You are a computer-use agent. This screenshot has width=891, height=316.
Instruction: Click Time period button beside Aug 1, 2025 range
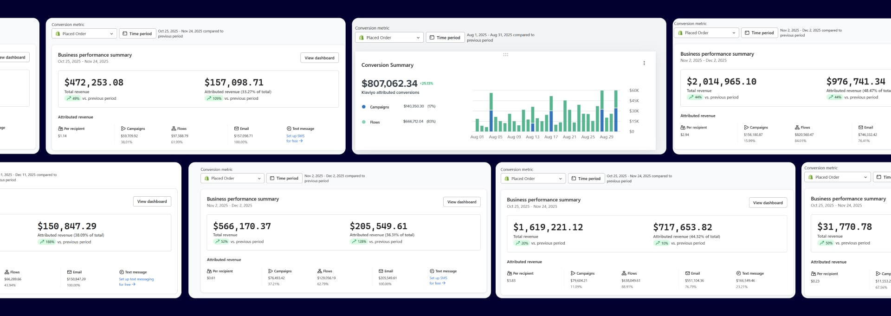(445, 38)
